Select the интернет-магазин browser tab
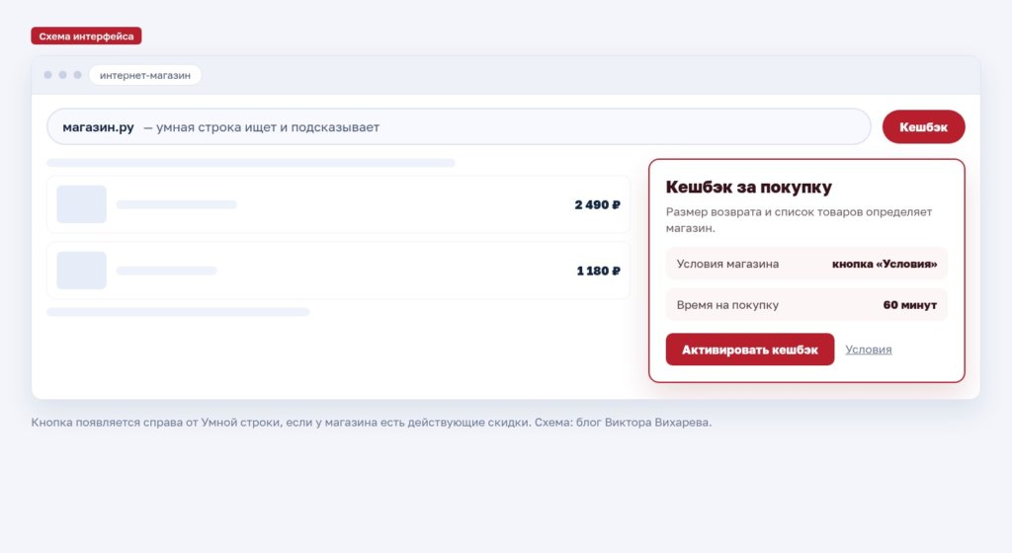Image resolution: width=1012 pixels, height=553 pixels. click(145, 75)
